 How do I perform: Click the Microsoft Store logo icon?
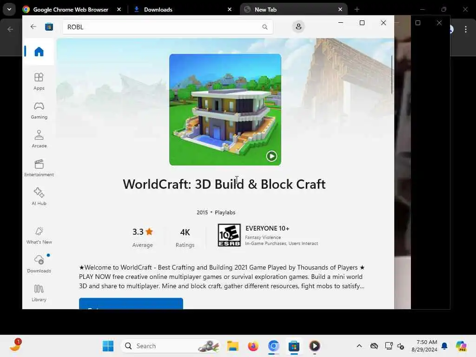coord(49,27)
